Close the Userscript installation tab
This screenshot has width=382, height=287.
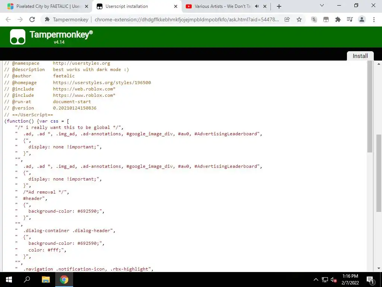click(x=176, y=7)
